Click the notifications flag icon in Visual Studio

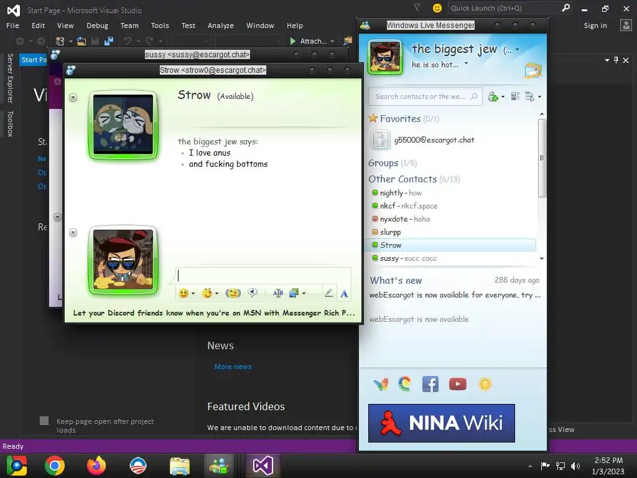pyautogui.click(x=417, y=7)
